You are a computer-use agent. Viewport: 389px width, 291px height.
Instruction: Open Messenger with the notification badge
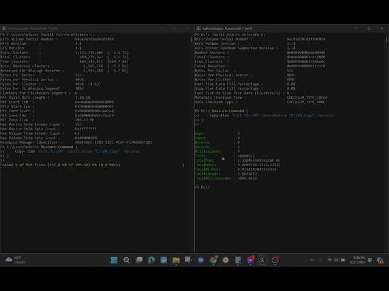coord(250,260)
